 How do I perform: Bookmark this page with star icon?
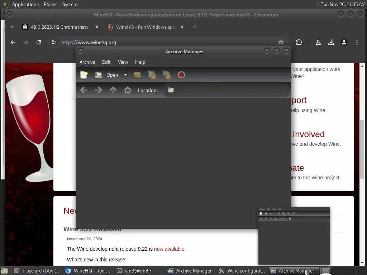pos(281,42)
